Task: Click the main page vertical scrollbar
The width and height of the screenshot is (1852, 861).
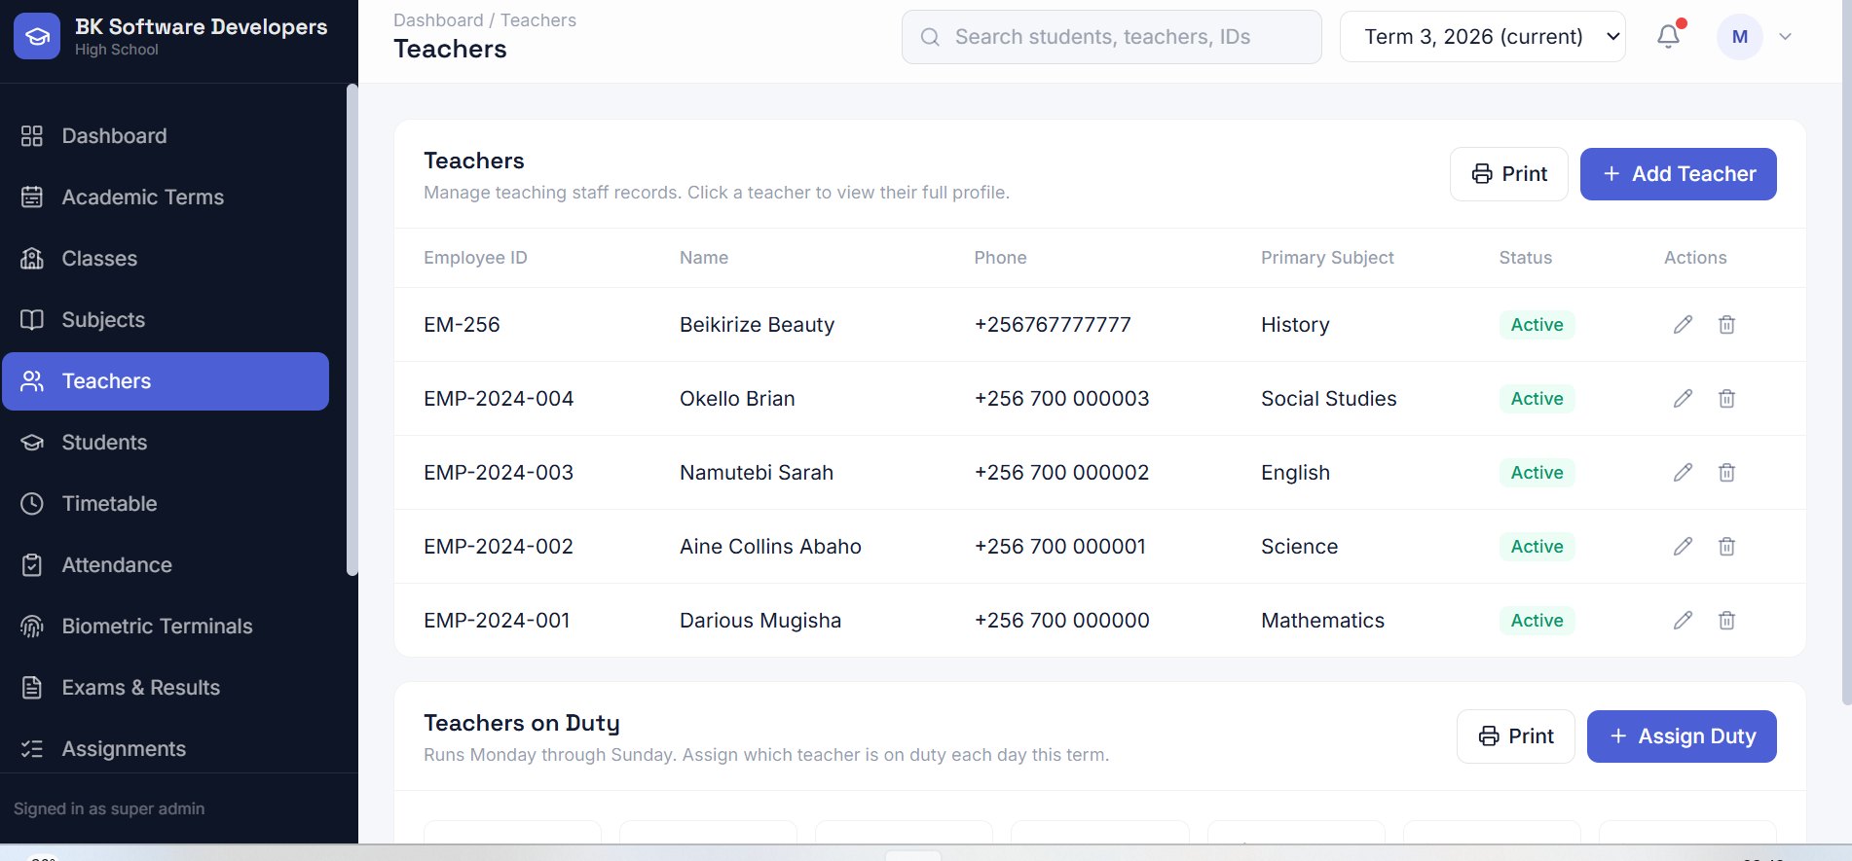Action: [x=1846, y=352]
